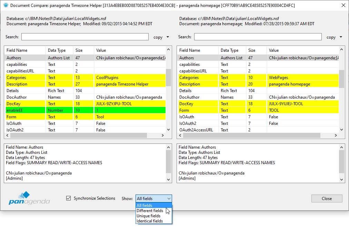The image size is (349, 229).
Task: Select JULX-9ZYJPU-TOOL DocKey value
Action: tap(114, 104)
